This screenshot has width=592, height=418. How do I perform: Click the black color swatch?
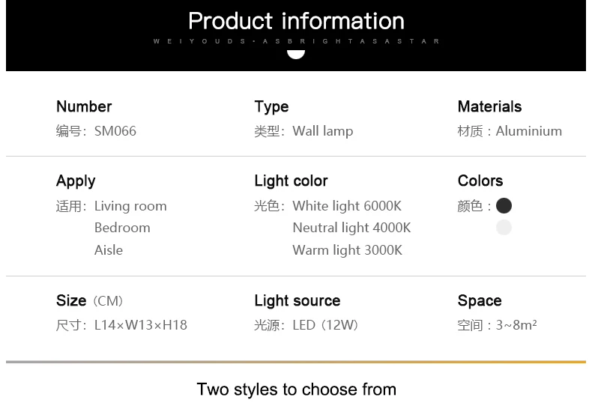point(504,205)
